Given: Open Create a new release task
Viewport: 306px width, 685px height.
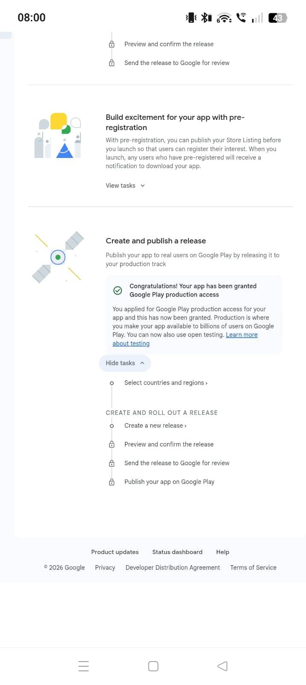Looking at the screenshot, I should pyautogui.click(x=155, y=426).
